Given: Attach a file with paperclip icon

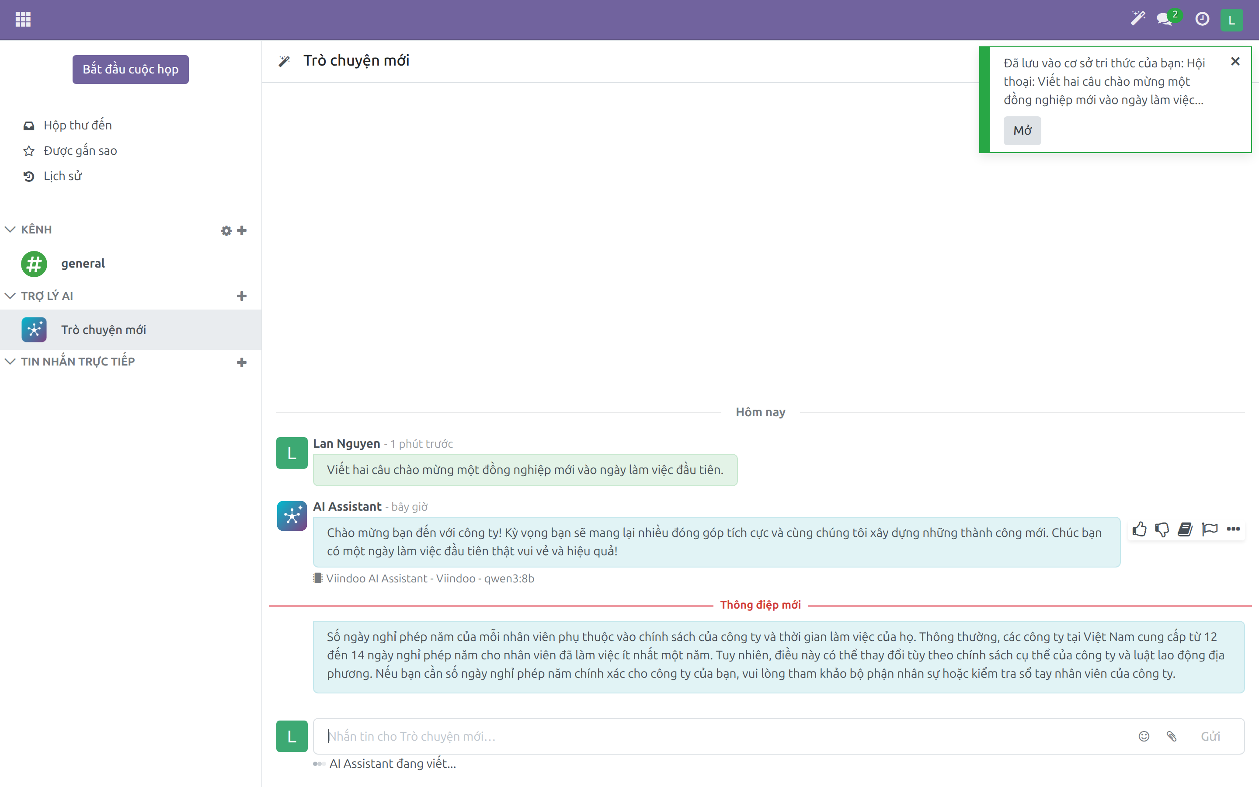Looking at the screenshot, I should pyautogui.click(x=1171, y=737).
